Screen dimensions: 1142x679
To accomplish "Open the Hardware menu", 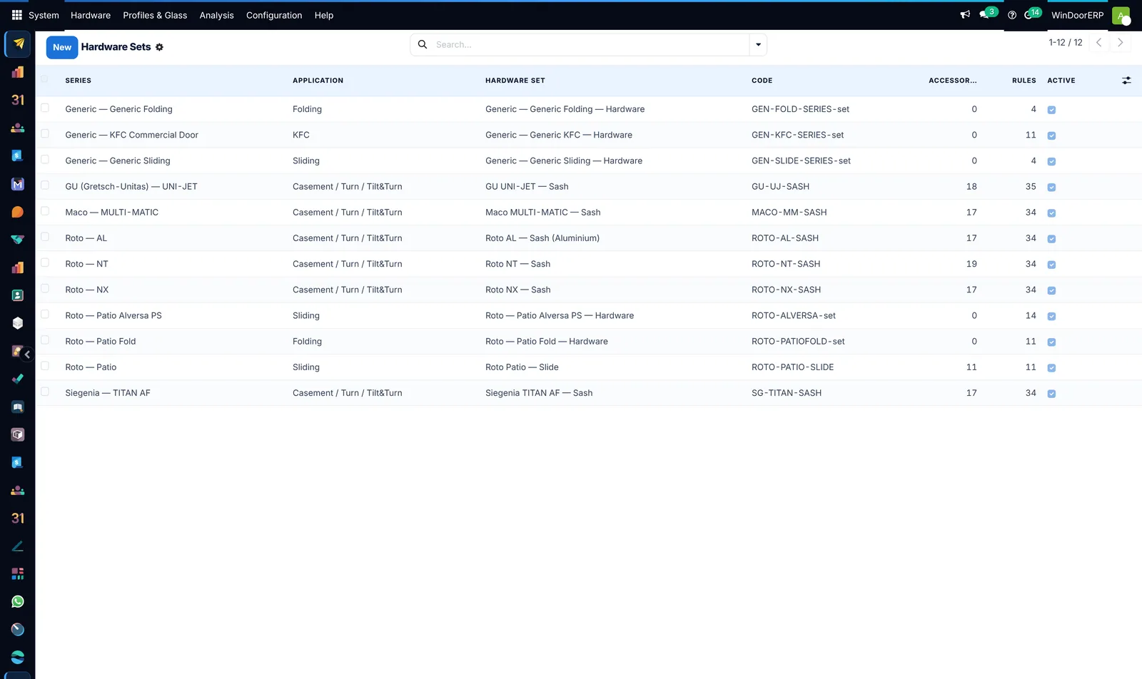I will pyautogui.click(x=91, y=15).
